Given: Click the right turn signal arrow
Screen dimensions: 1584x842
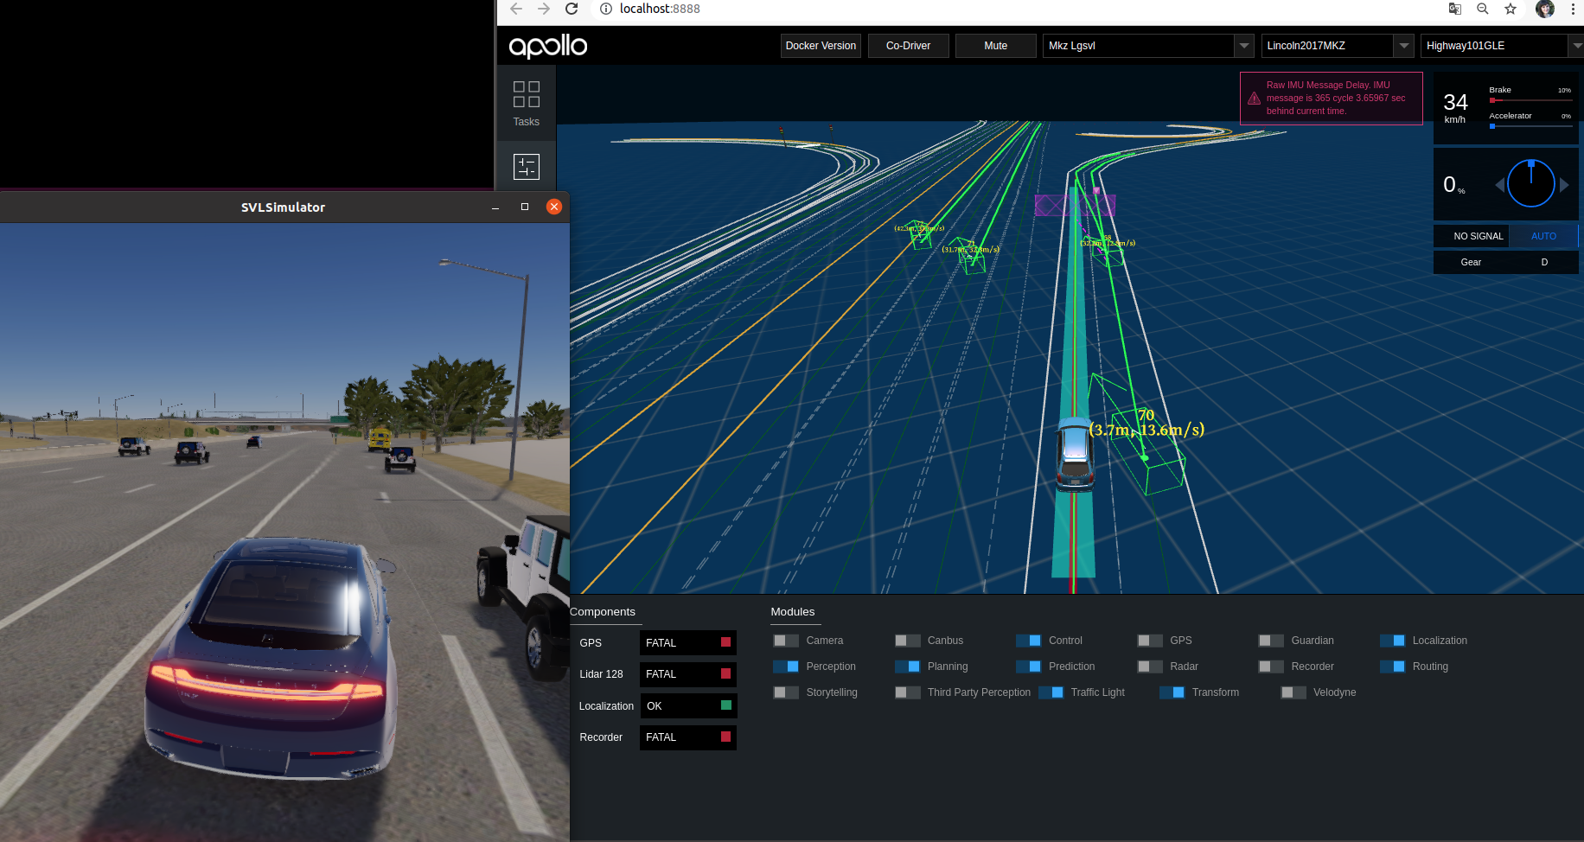Looking at the screenshot, I should (1564, 185).
